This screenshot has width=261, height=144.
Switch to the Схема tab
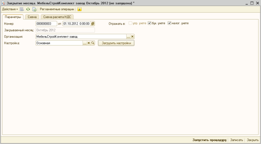click(x=32, y=17)
